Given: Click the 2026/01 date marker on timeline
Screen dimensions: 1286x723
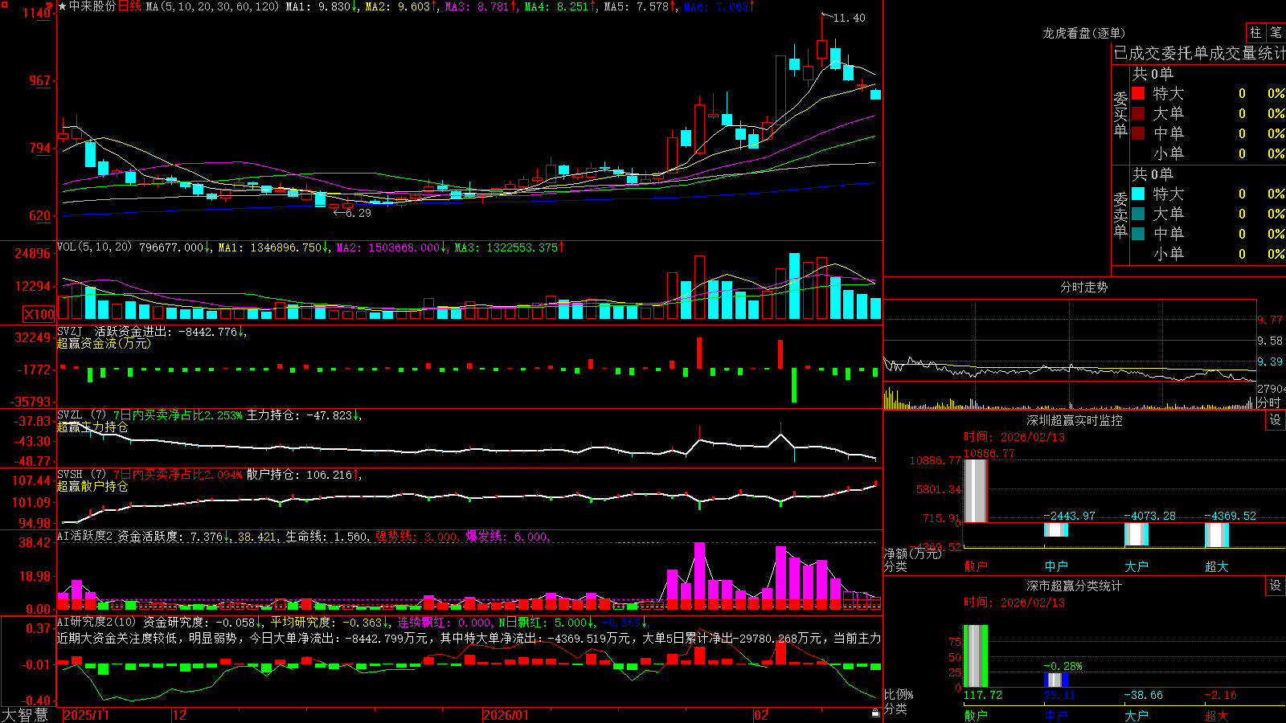Looking at the screenshot, I should [x=506, y=715].
